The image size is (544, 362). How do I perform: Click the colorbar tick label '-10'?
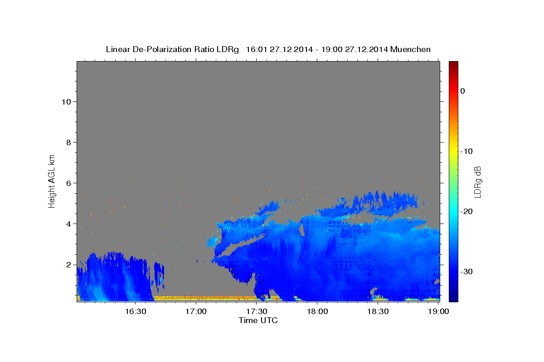tap(466, 151)
